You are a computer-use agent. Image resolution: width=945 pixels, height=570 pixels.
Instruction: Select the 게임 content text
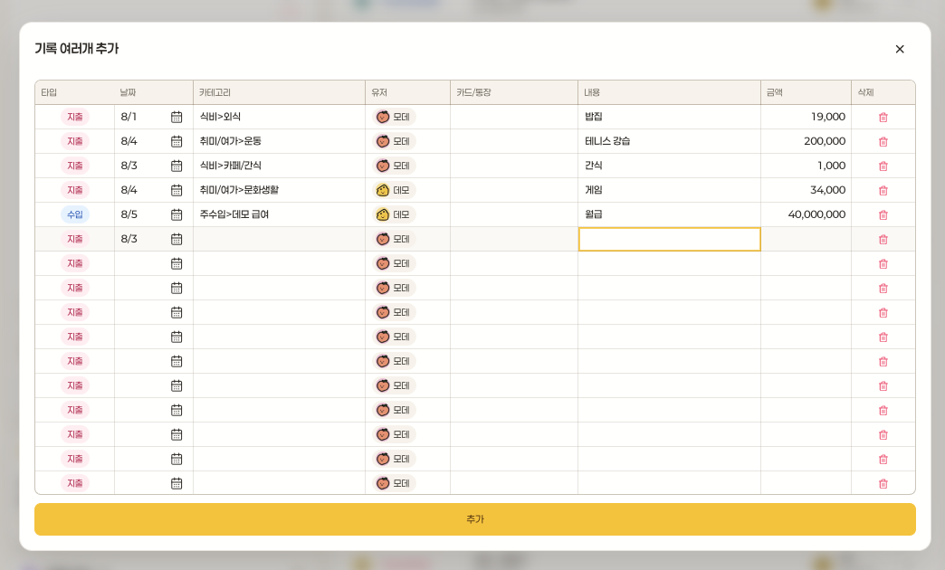point(594,190)
